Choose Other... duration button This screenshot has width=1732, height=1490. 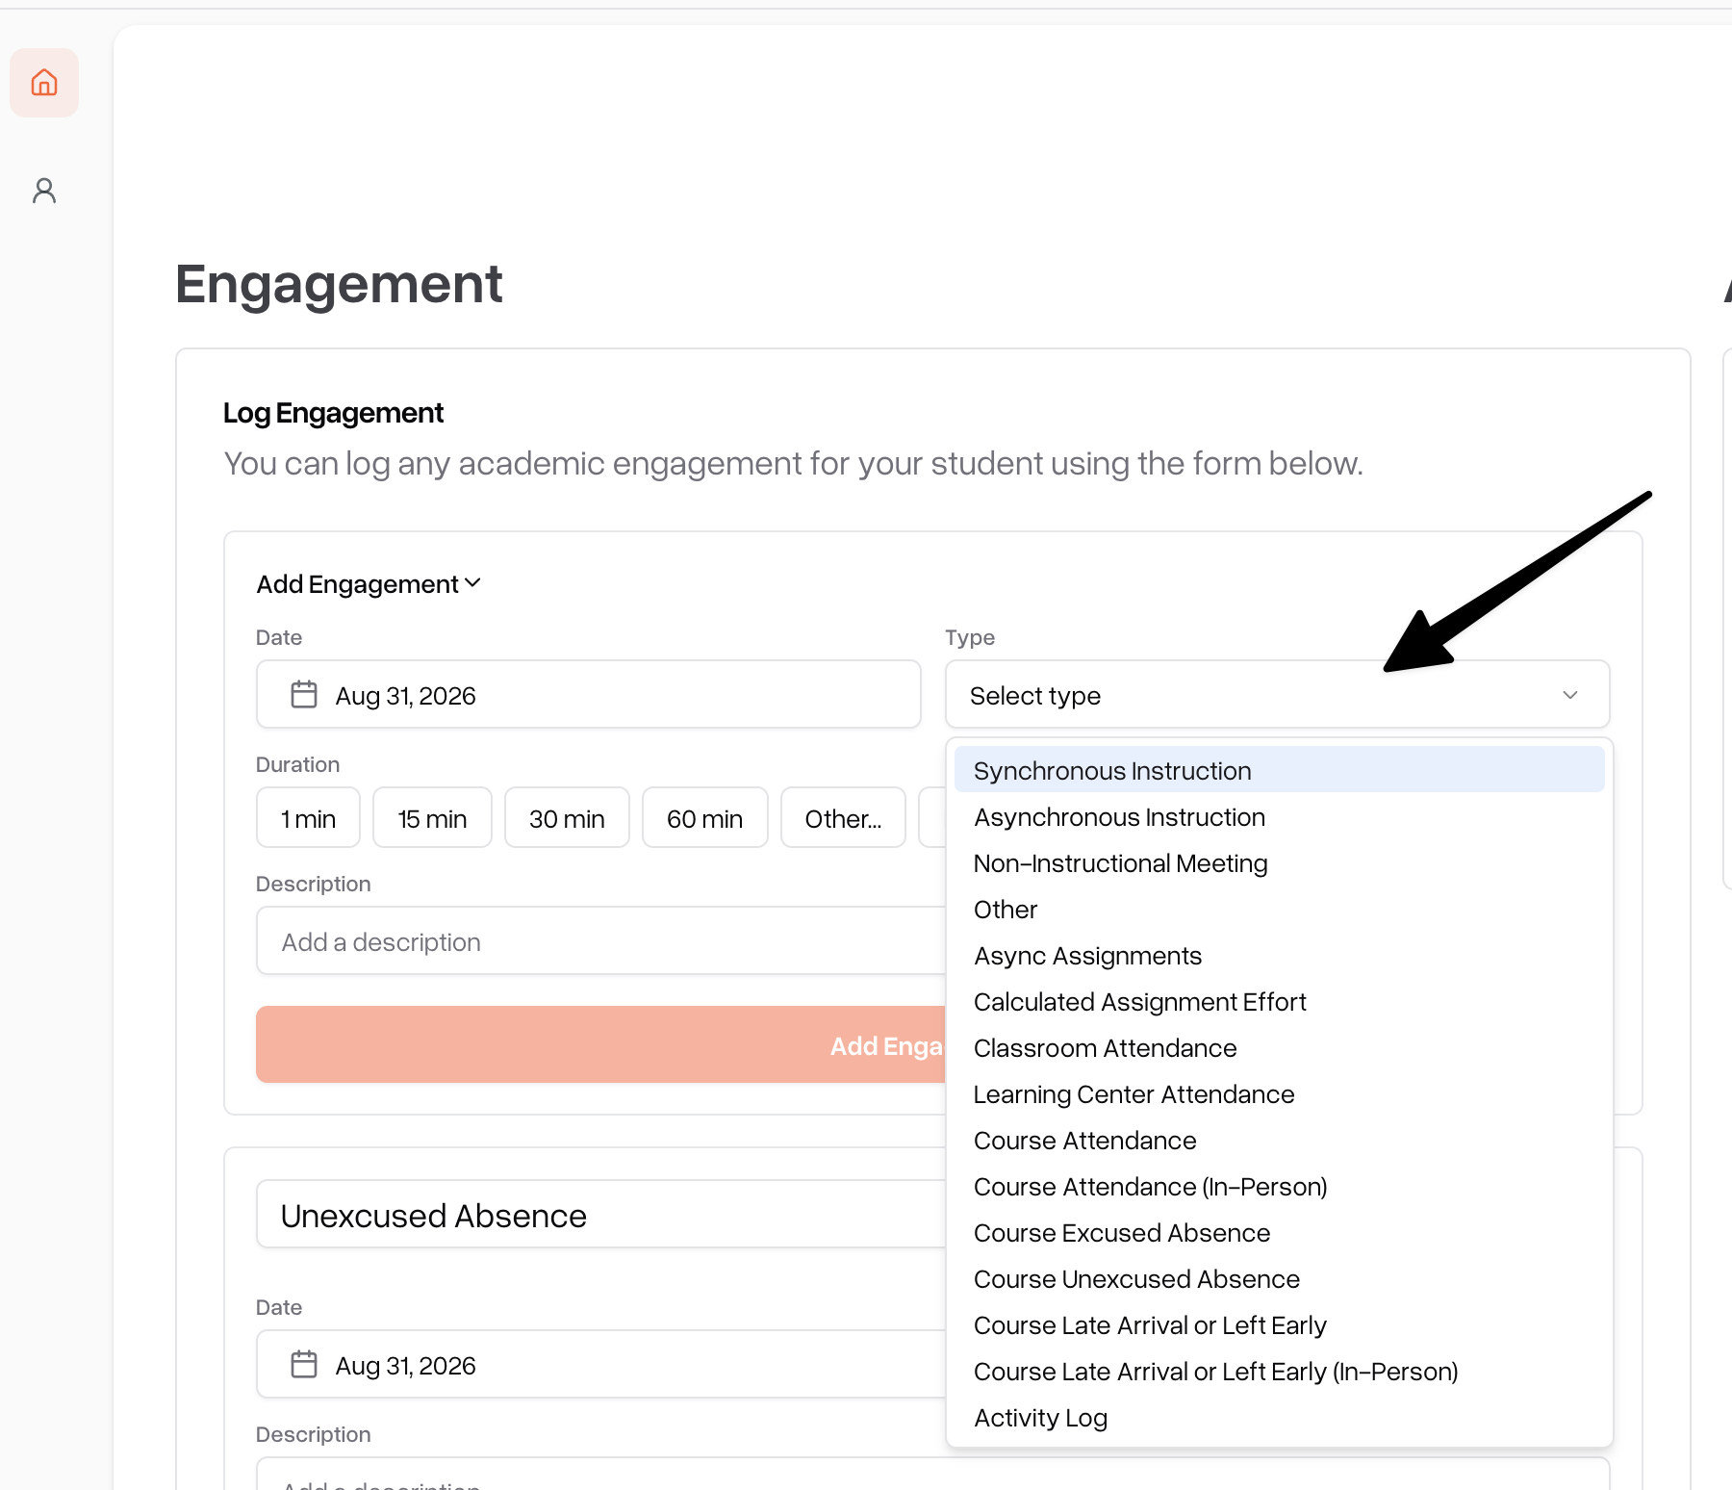coord(843,817)
